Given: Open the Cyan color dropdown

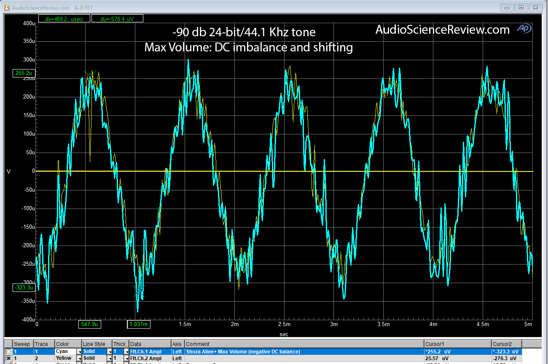Looking at the screenshot, I should click(79, 351).
